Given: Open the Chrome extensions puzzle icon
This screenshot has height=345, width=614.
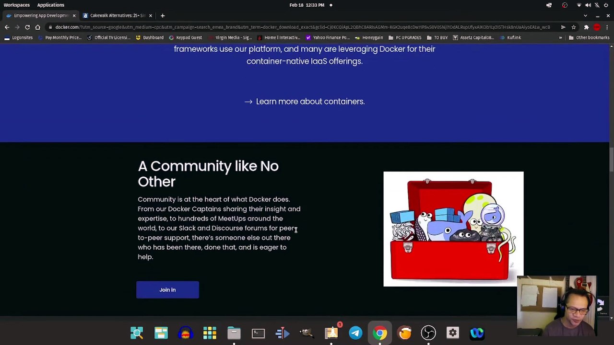Looking at the screenshot, I should click(586, 27).
